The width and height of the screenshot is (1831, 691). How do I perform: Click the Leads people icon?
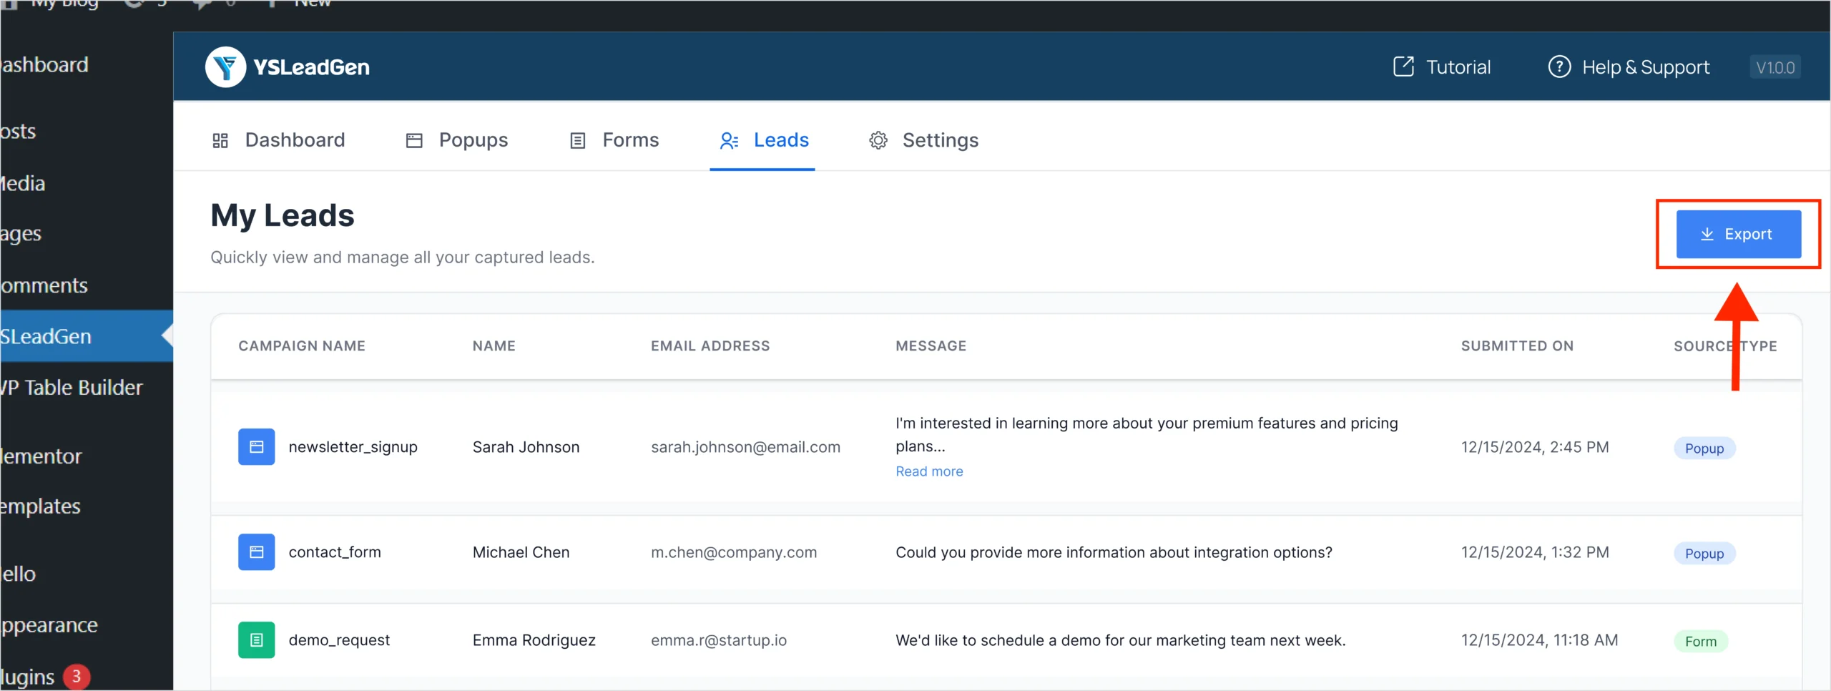click(729, 140)
